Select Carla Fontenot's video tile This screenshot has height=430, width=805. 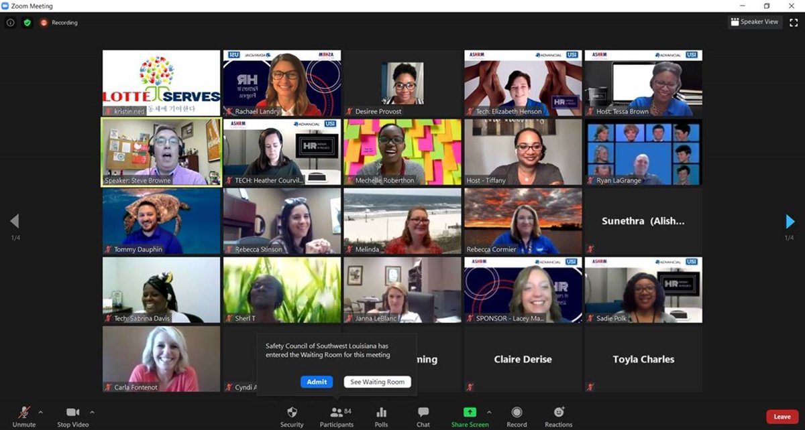161,359
